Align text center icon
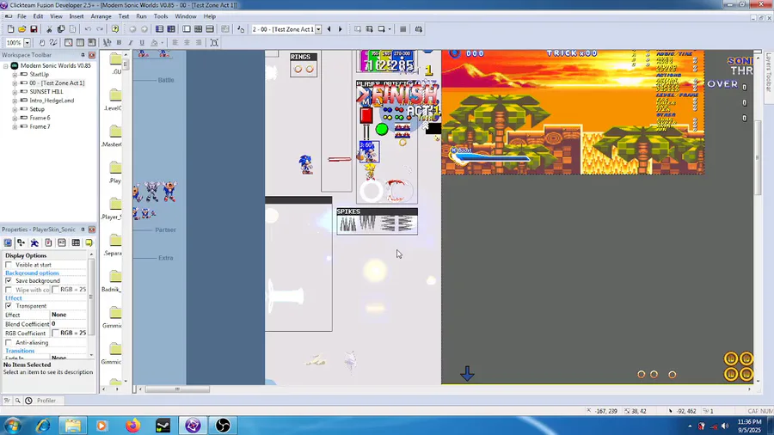This screenshot has width=774, height=435. pyautogui.click(x=187, y=42)
